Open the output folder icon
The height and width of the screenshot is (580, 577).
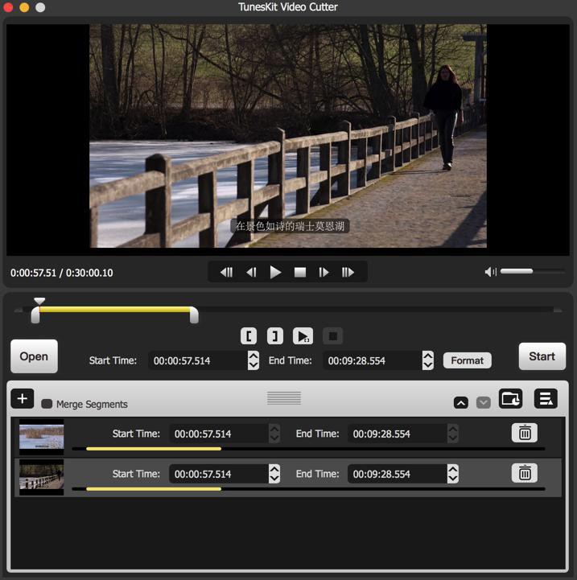[x=510, y=398]
